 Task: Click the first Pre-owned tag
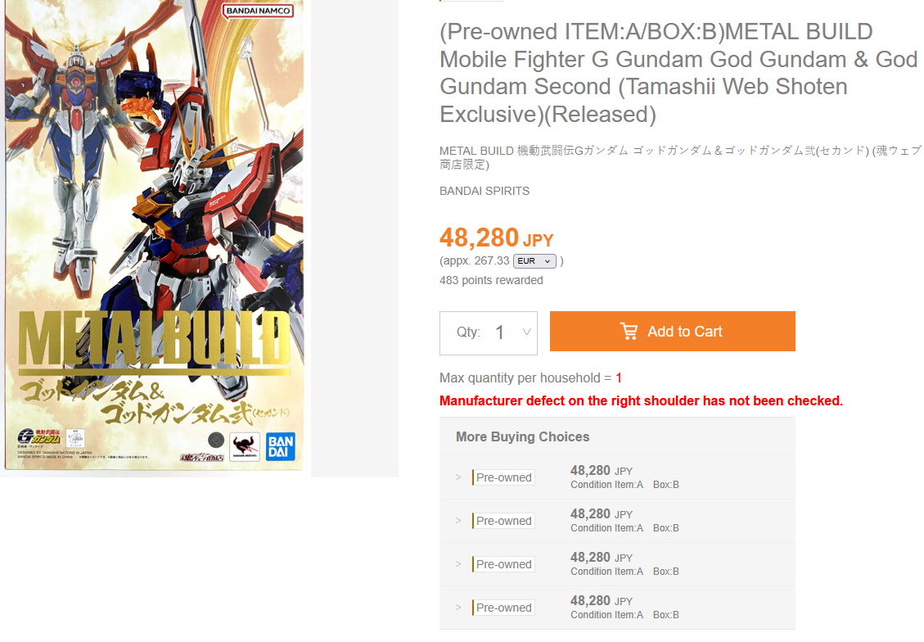(x=503, y=477)
